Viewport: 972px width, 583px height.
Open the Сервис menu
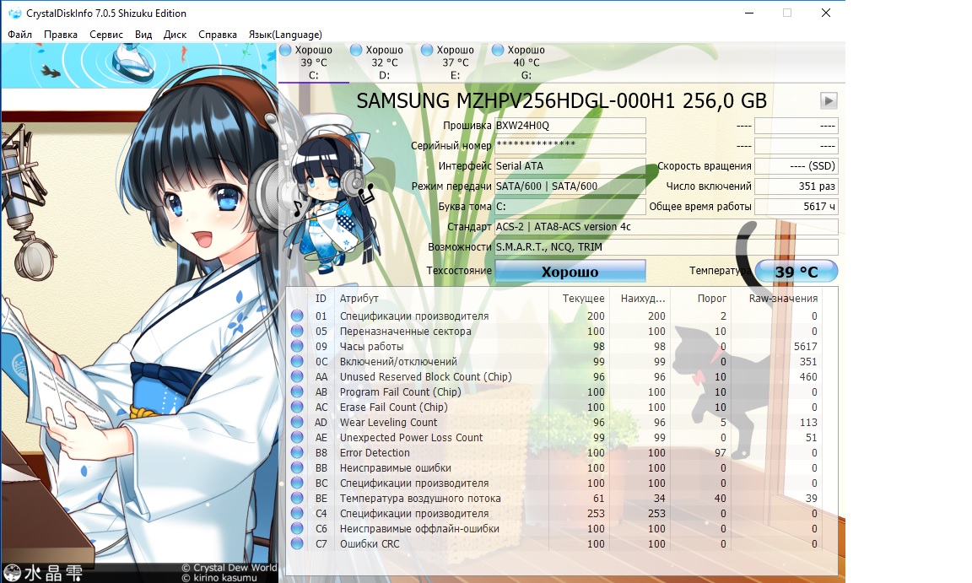click(106, 35)
